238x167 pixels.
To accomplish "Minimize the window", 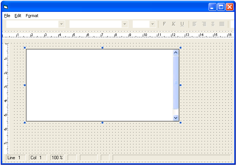I will 212,7.
